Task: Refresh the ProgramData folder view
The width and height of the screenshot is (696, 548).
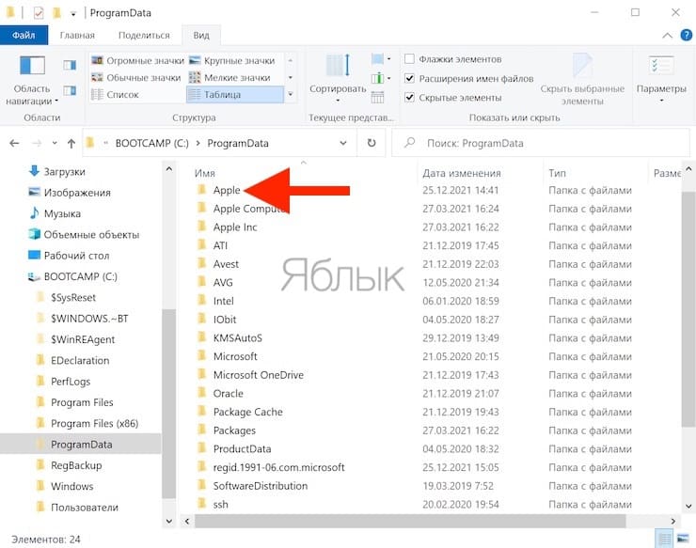Action: click(372, 143)
